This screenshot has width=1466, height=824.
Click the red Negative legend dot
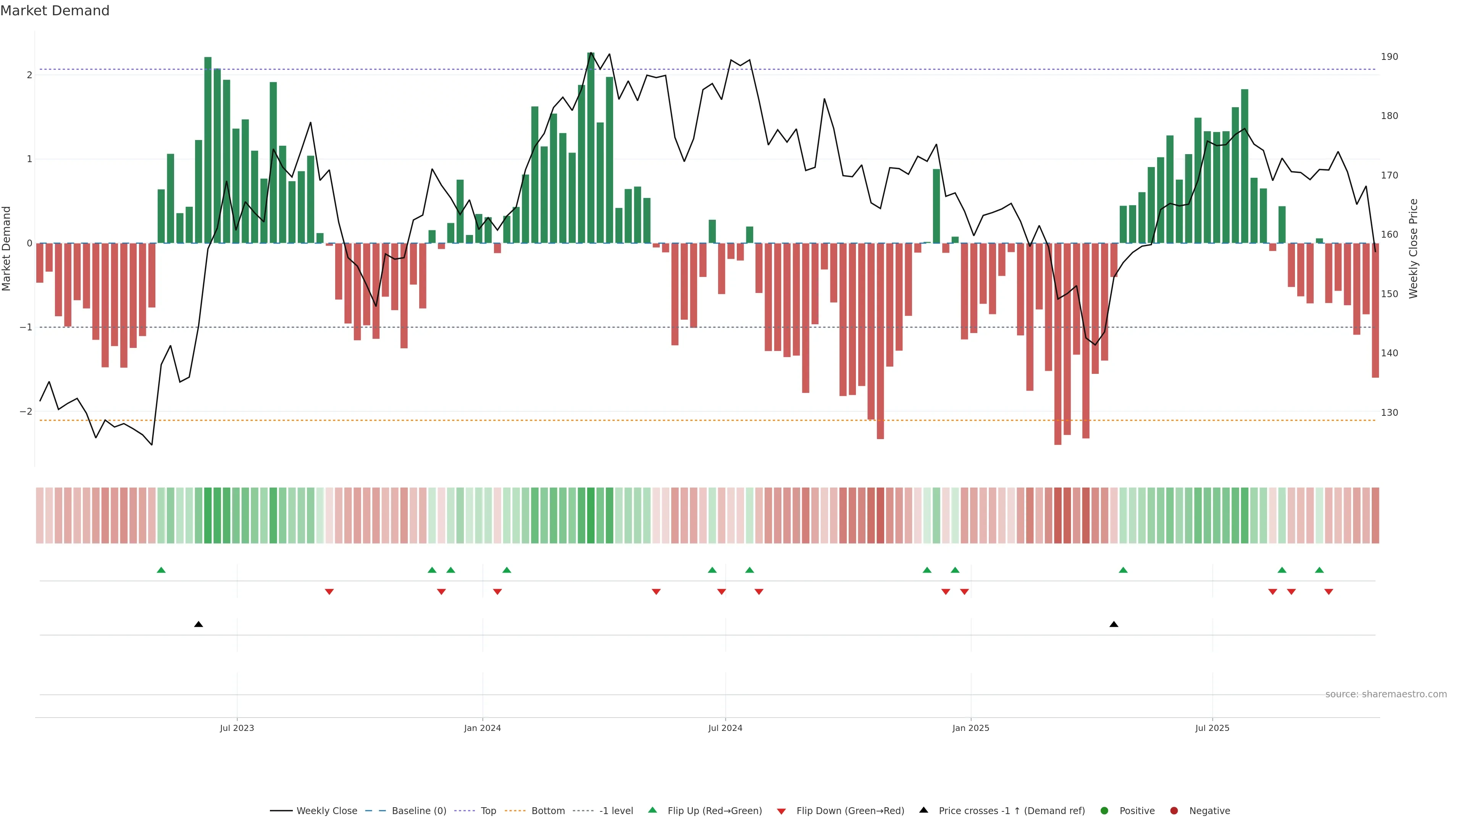1174,810
